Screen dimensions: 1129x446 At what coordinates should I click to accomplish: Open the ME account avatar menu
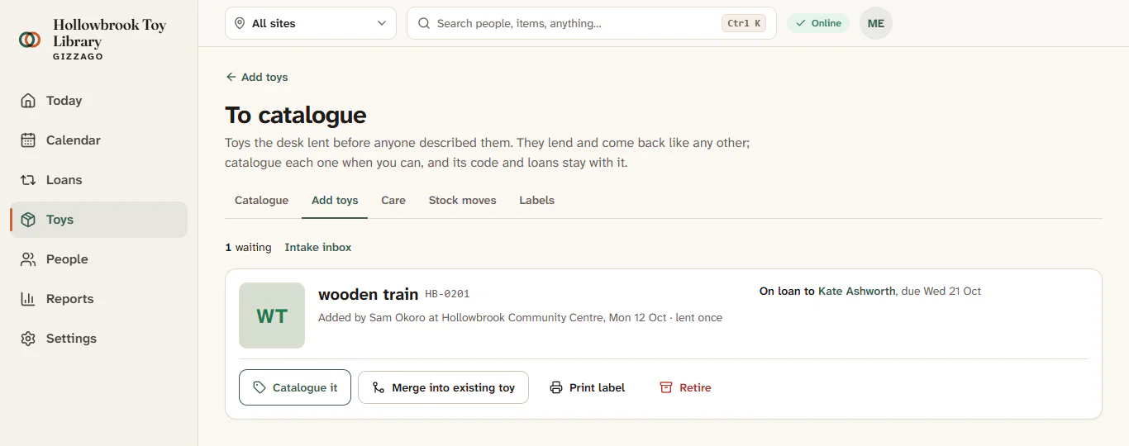pos(876,23)
